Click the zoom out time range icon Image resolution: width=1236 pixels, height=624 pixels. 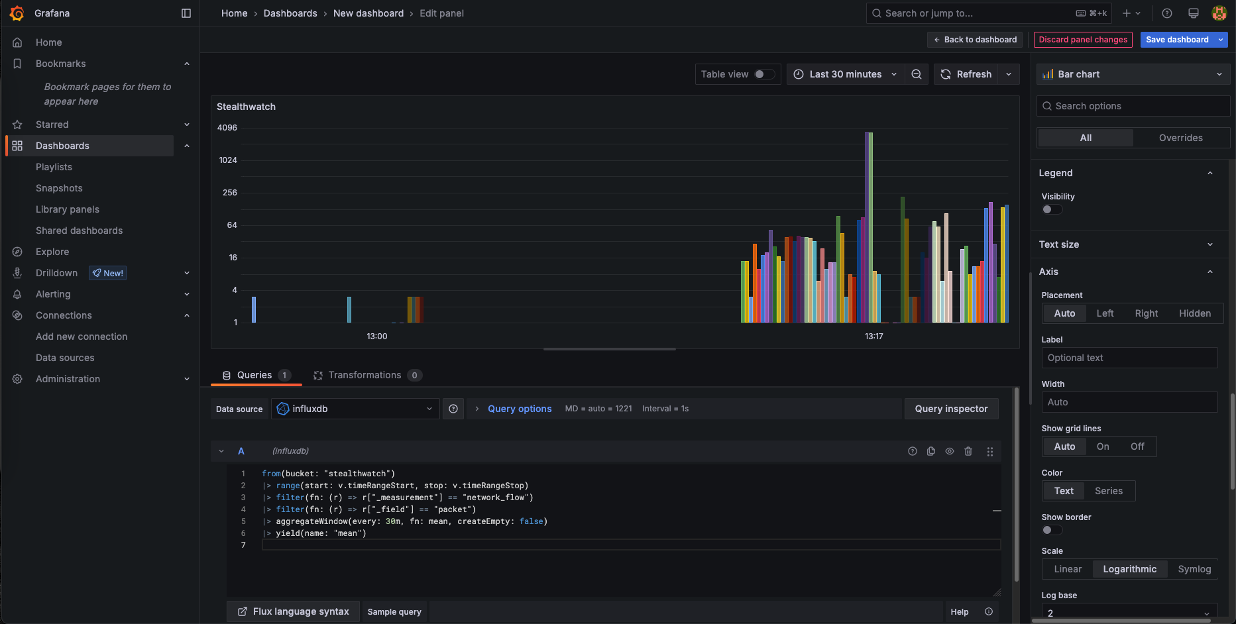pyautogui.click(x=916, y=74)
